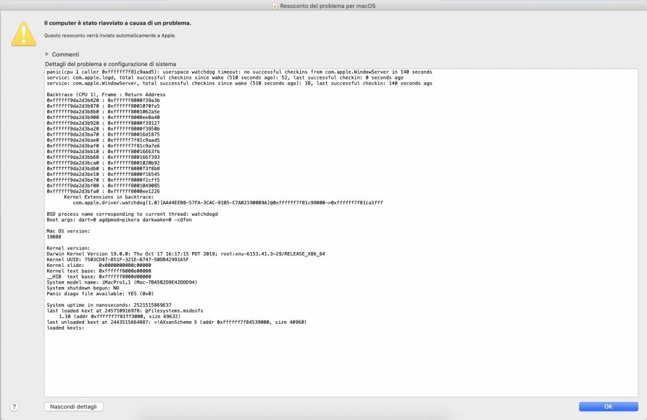The width and height of the screenshot is (647, 420).
Task: Click 'System shutdown begun: NO' line
Action: point(83,288)
